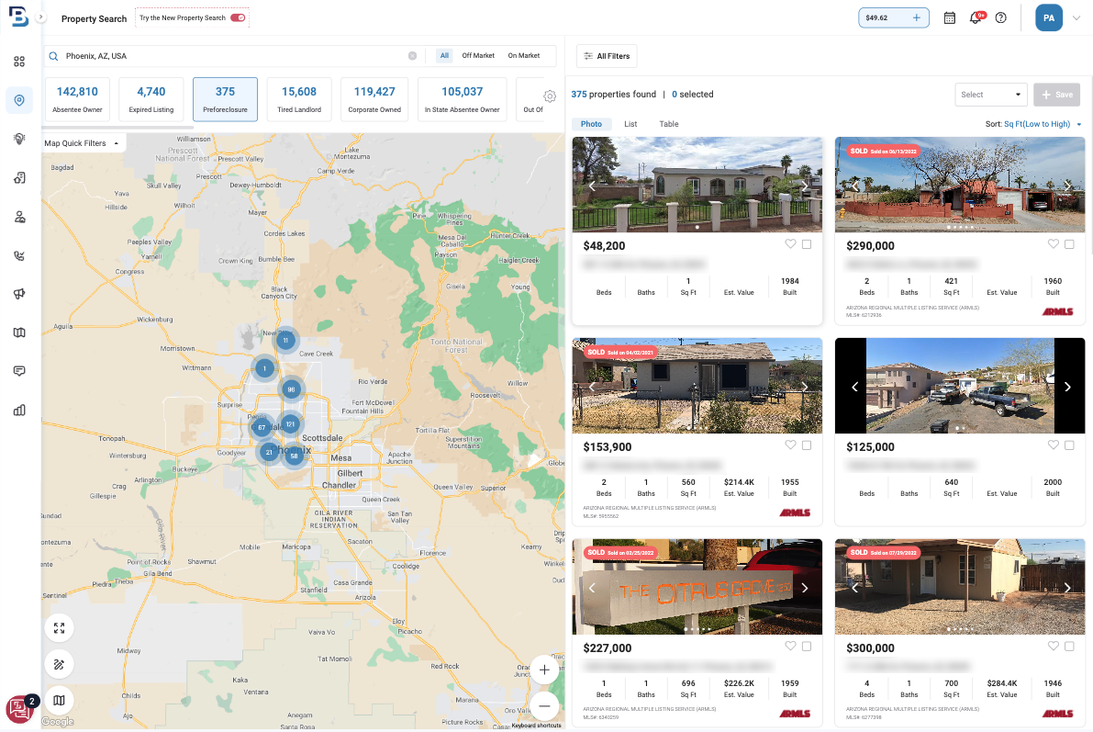Open the skip tracing sidebar icon
This screenshot has height=732, width=1093.
19,178
